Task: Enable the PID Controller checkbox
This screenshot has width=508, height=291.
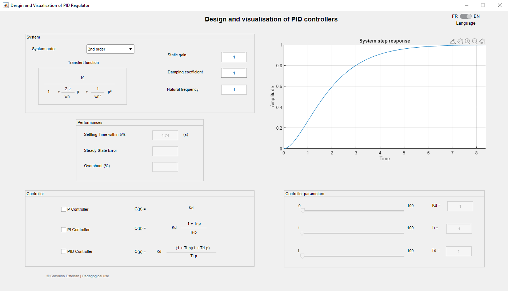Action: (64, 251)
